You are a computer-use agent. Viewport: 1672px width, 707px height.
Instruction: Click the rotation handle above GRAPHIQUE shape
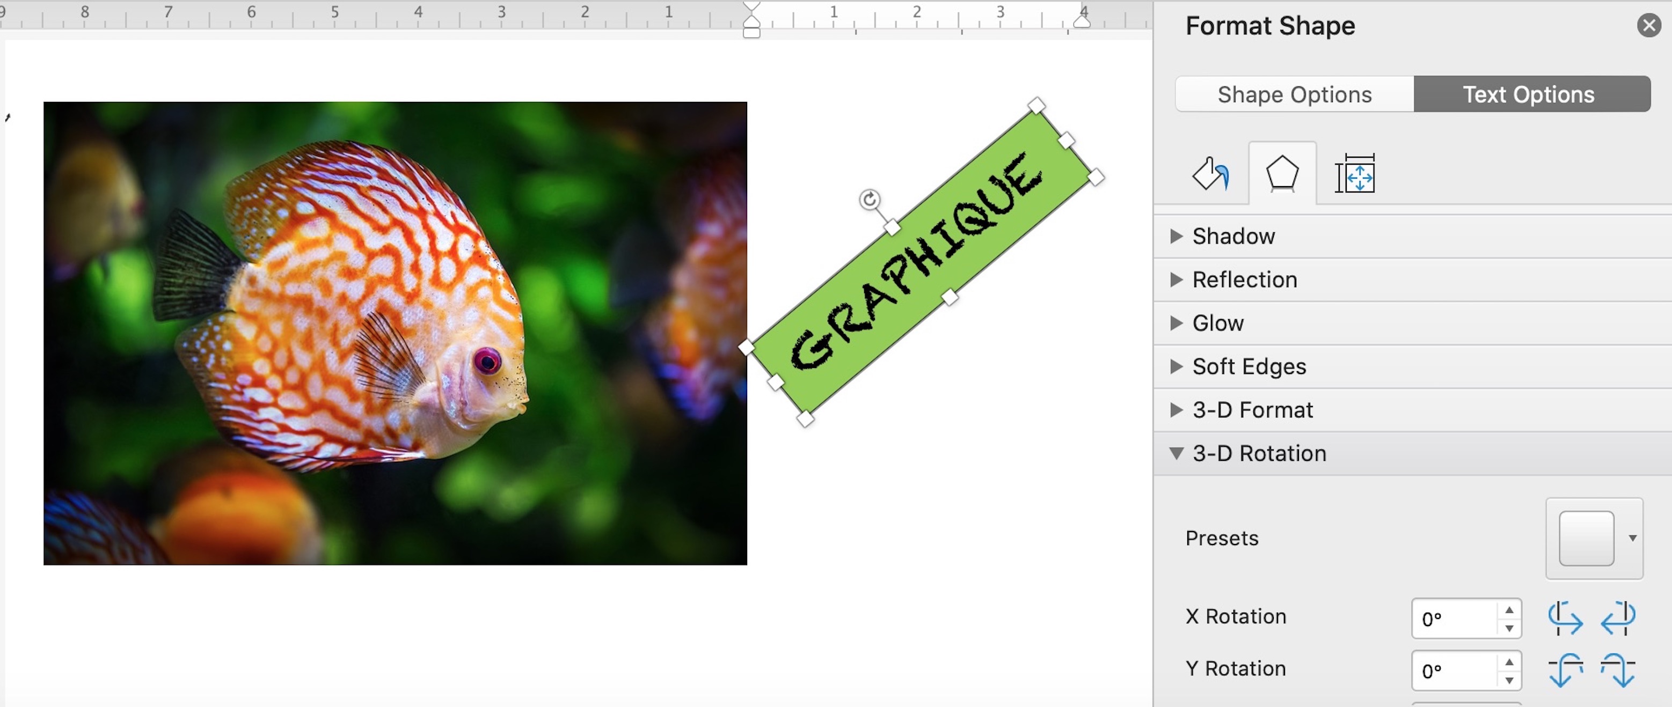tap(869, 199)
